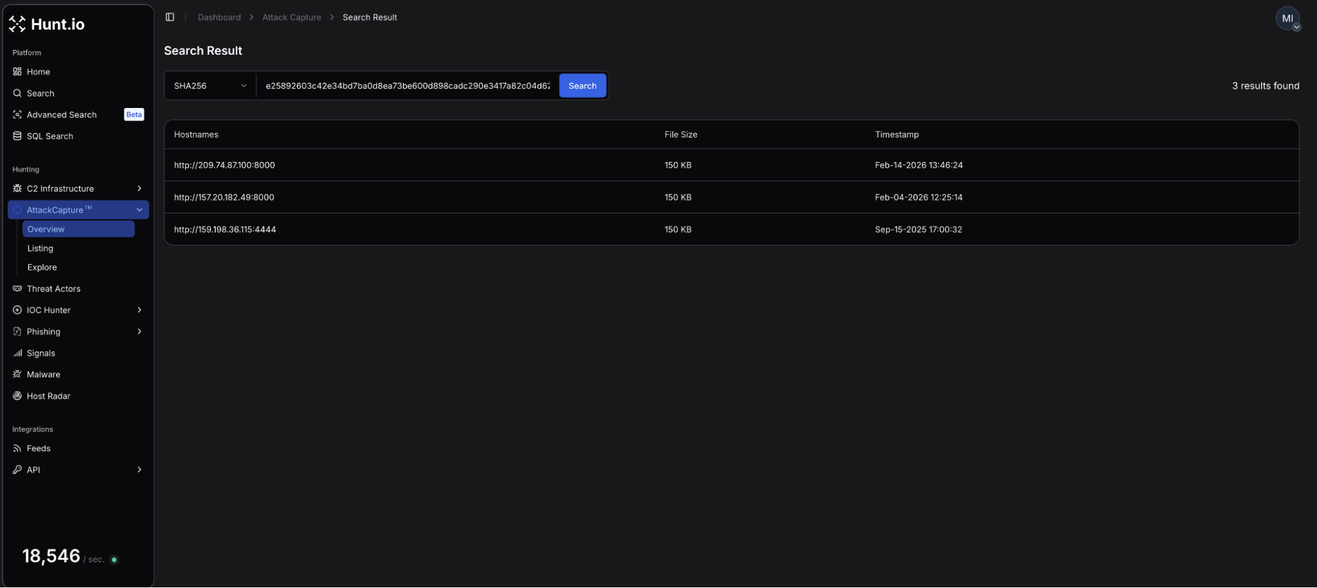Click the Malware bug icon
1317x588 pixels.
pyautogui.click(x=17, y=375)
